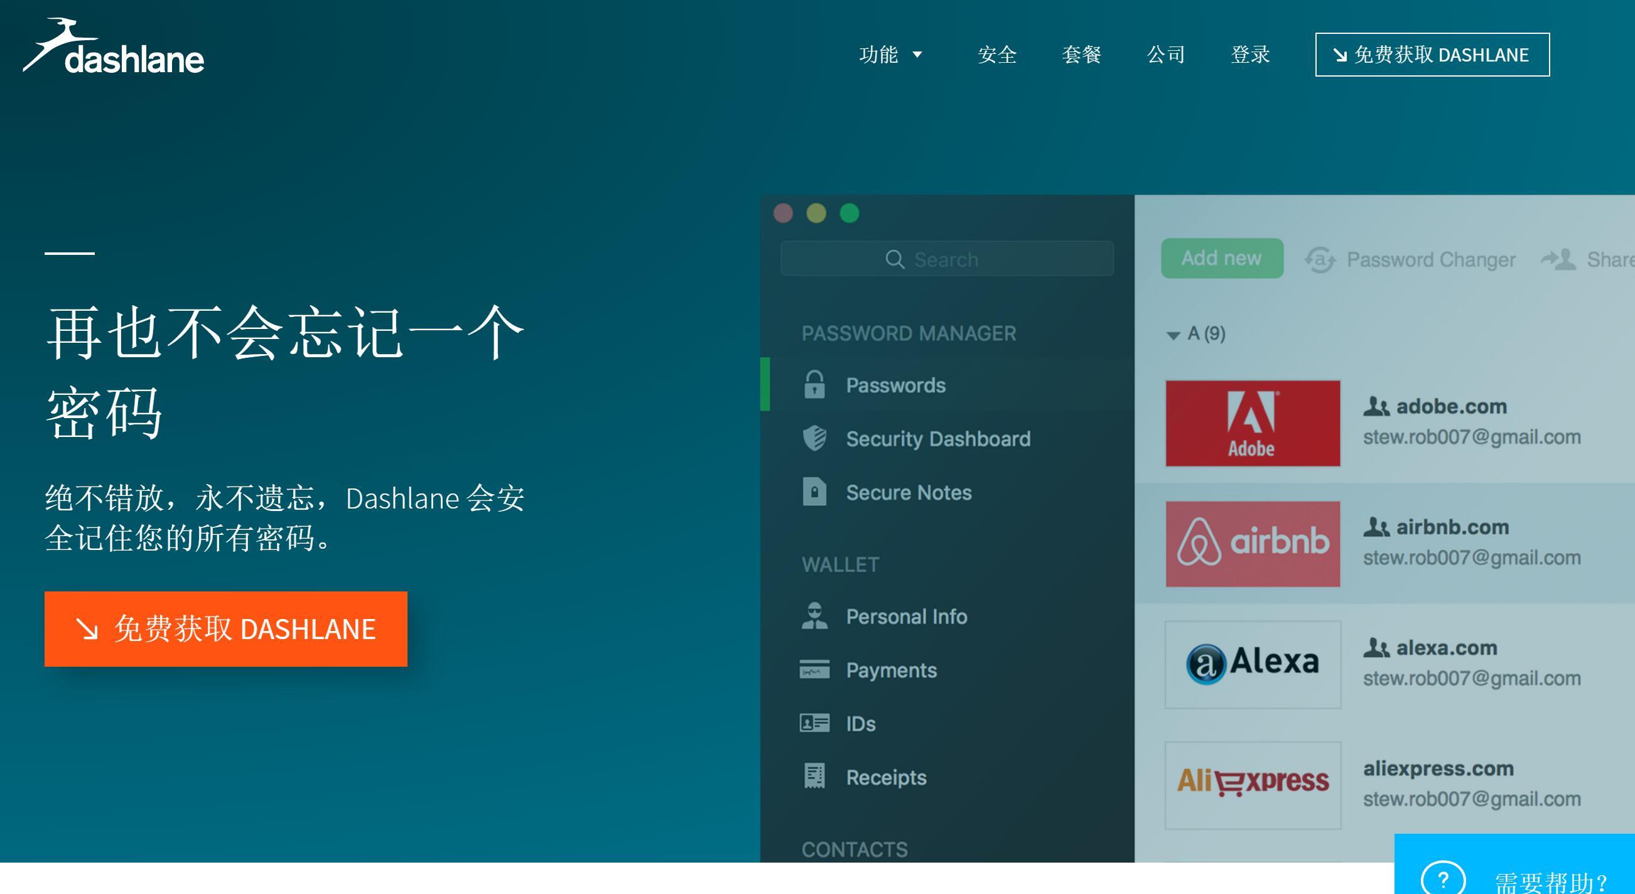Click the magnifier icon in the search box
Viewport: 1635px width, 894px height.
(895, 259)
